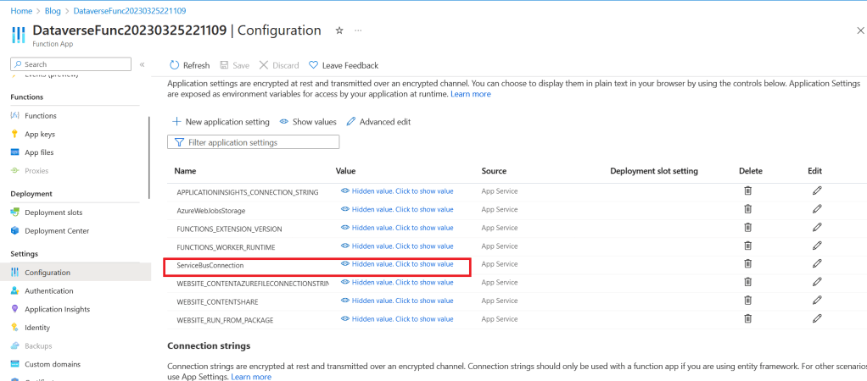The width and height of the screenshot is (867, 381).
Task: Delete the WEBSITE_RUN_FROM_PACKAGE setting
Action: (747, 318)
